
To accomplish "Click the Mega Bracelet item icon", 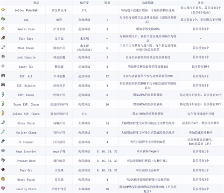I will (3, 150).
